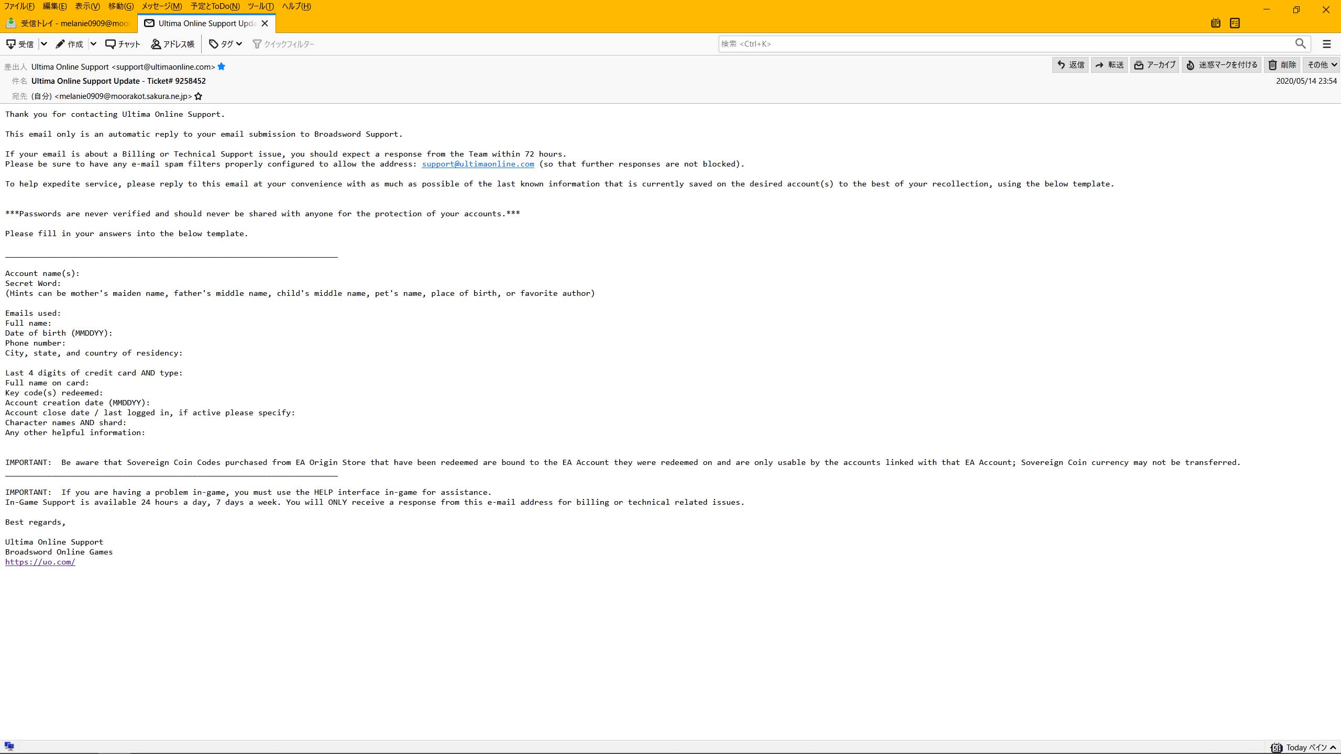This screenshot has height=754, width=1341.
Task: Open the support@ultimaonline.com link in body
Action: (478, 164)
